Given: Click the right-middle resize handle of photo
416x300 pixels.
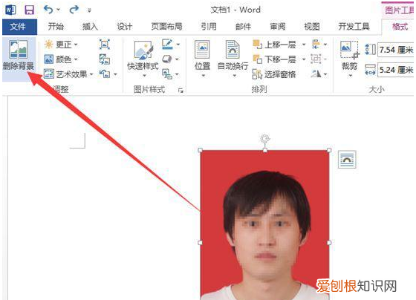Looking at the screenshot, I should (329, 243).
